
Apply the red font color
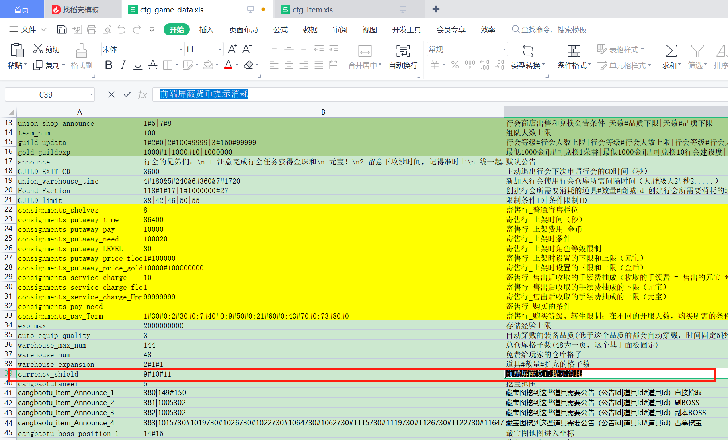coord(228,65)
